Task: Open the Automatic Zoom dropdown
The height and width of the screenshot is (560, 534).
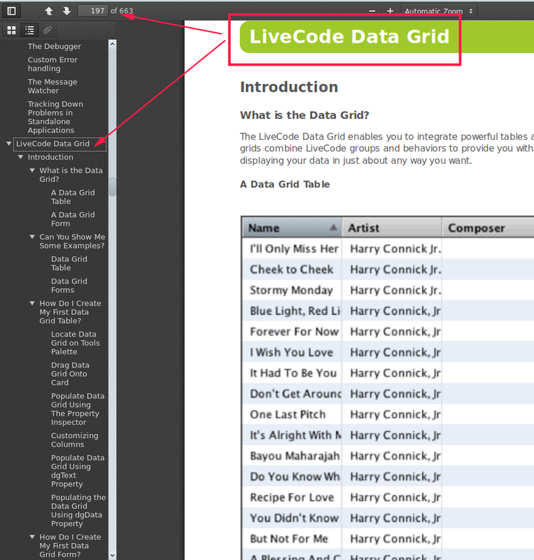Action: click(439, 11)
